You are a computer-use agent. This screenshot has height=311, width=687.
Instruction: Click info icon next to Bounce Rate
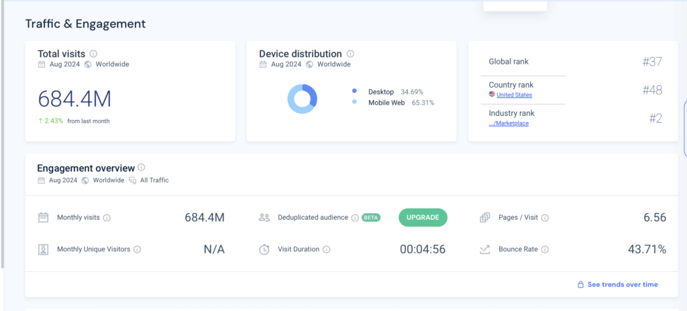pyautogui.click(x=545, y=249)
